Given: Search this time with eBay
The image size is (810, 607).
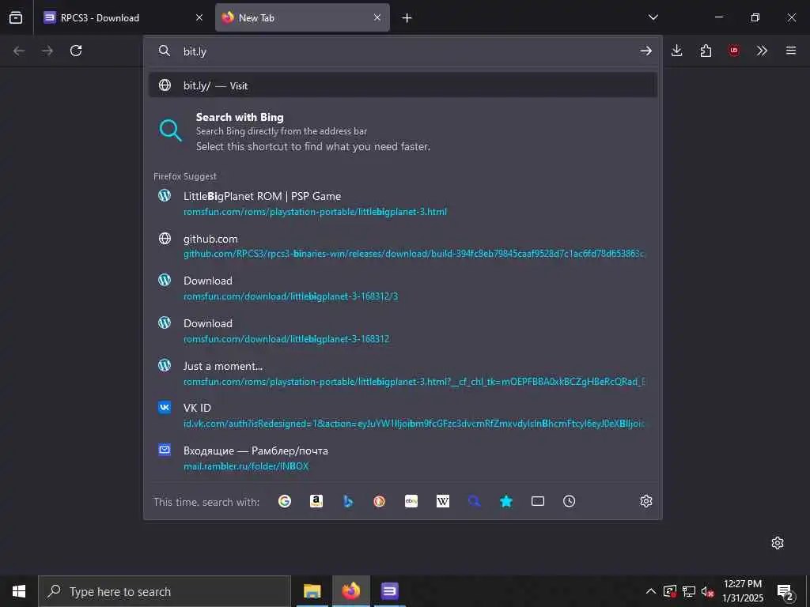Looking at the screenshot, I should 411,501.
